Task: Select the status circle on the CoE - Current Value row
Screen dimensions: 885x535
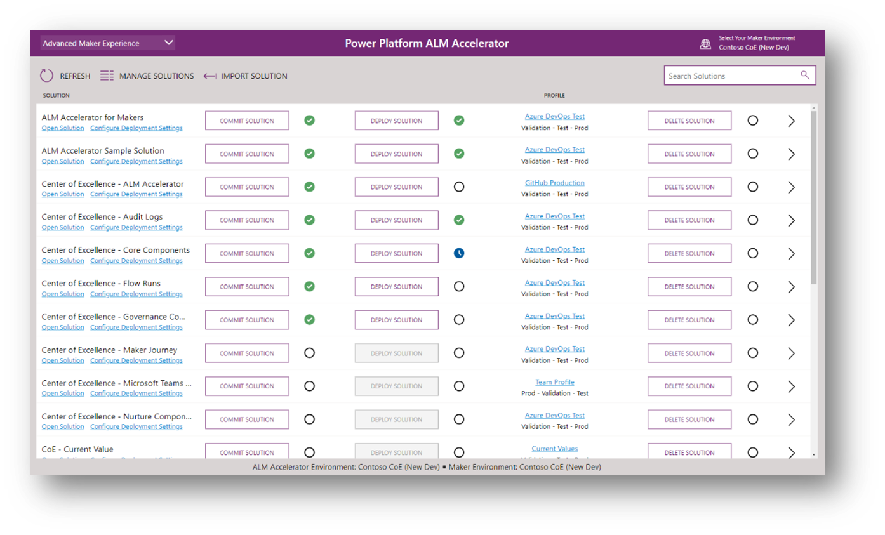Action: [752, 452]
